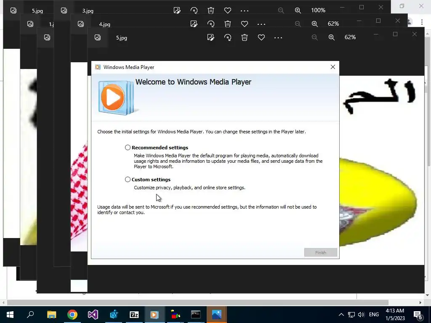This screenshot has height=323, width=431.
Task: Favorite the photo in 4.jpg window
Action: (x=245, y=24)
